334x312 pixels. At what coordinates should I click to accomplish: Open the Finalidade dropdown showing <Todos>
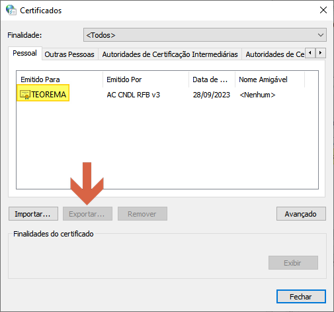(205, 35)
